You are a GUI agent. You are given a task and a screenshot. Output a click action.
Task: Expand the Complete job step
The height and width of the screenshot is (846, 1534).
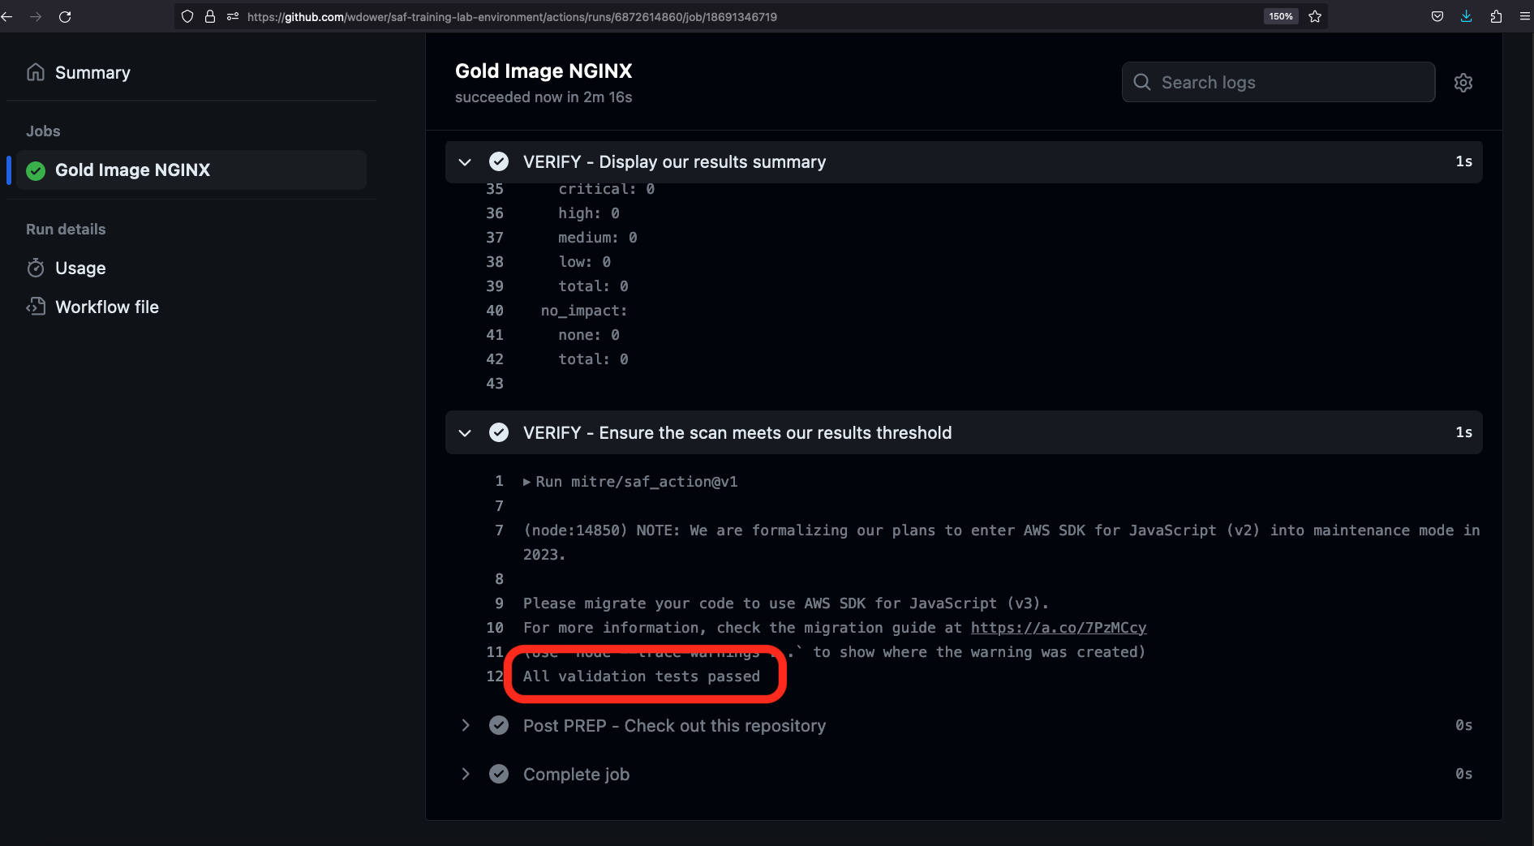point(465,774)
